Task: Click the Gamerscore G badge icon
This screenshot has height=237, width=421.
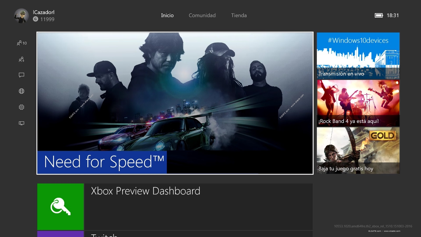Action: [36, 19]
